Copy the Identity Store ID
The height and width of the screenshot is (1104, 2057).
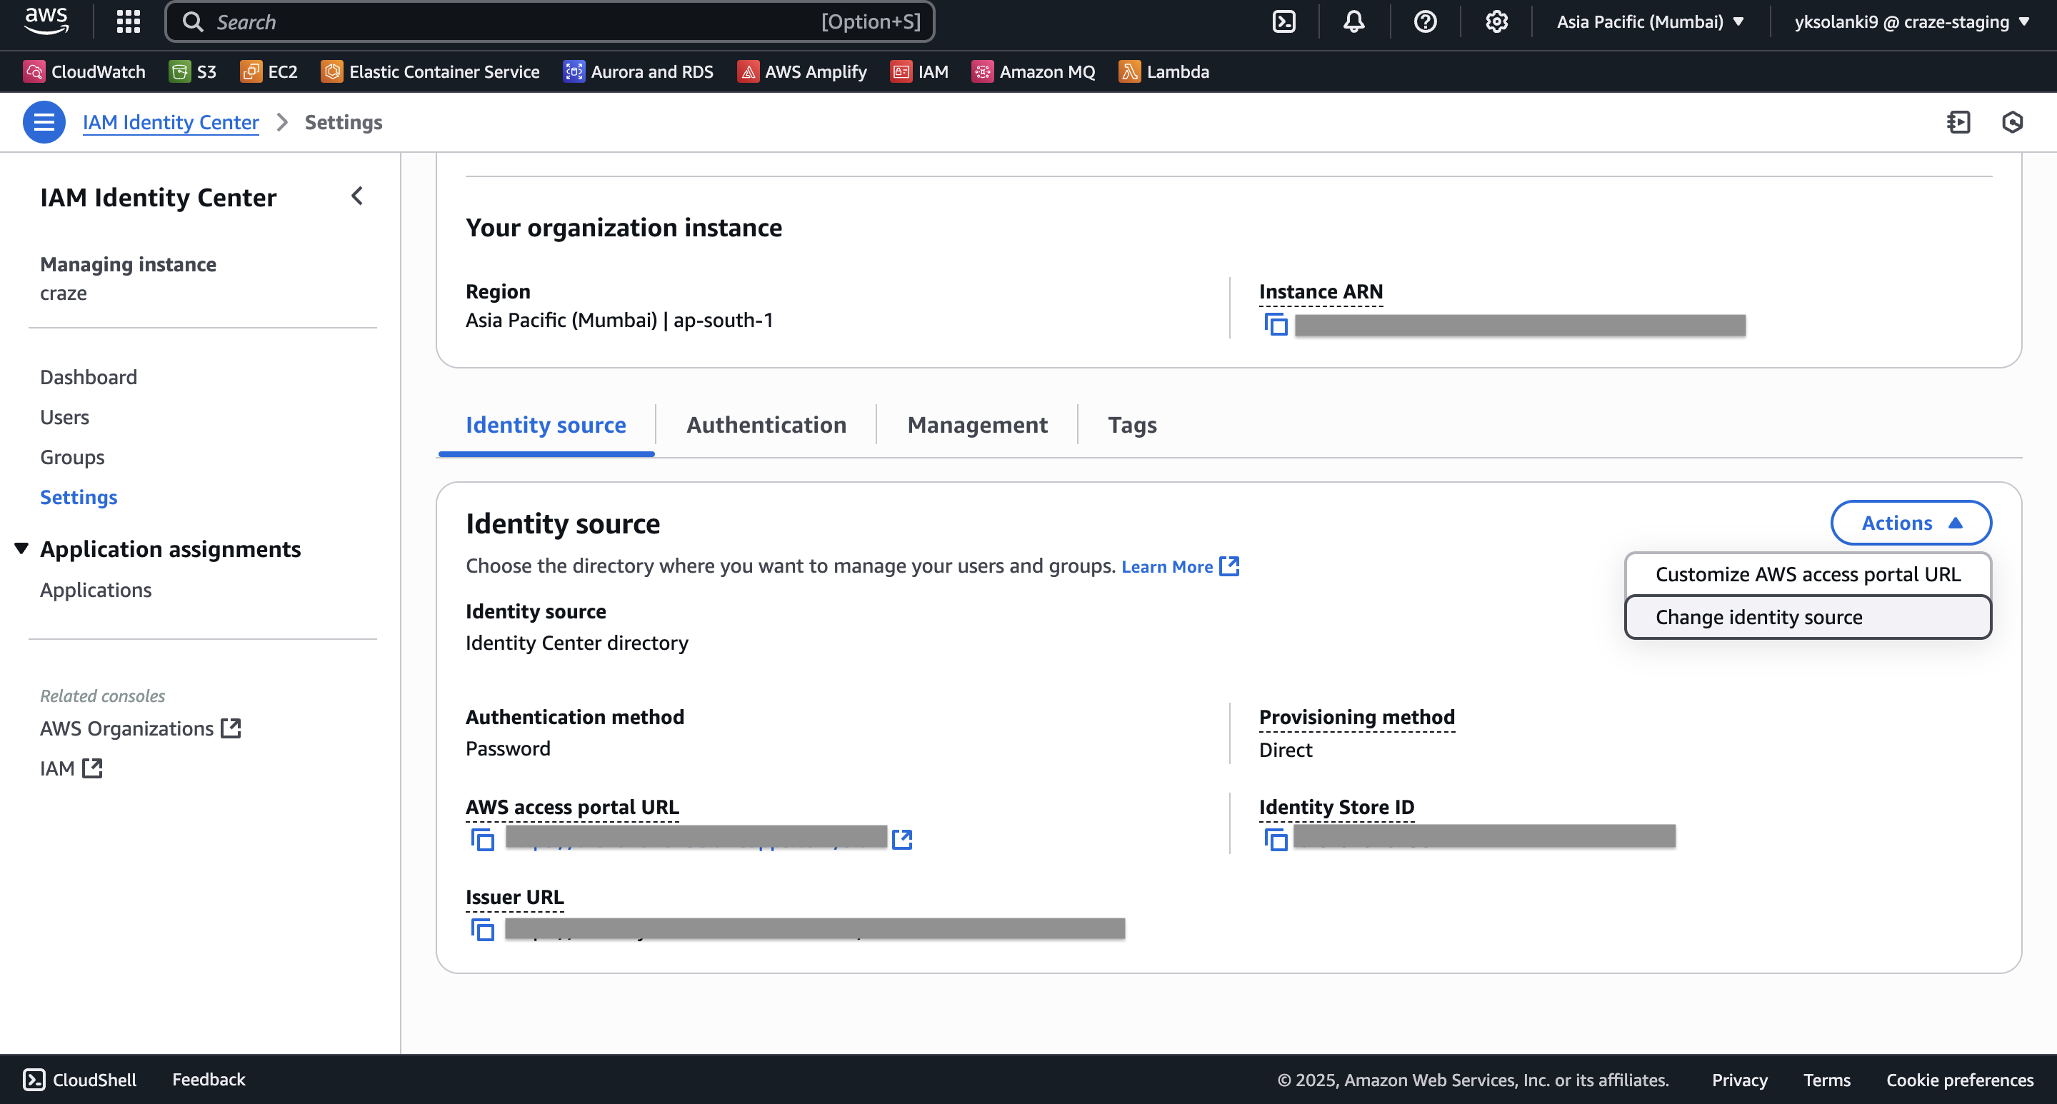click(x=1276, y=839)
